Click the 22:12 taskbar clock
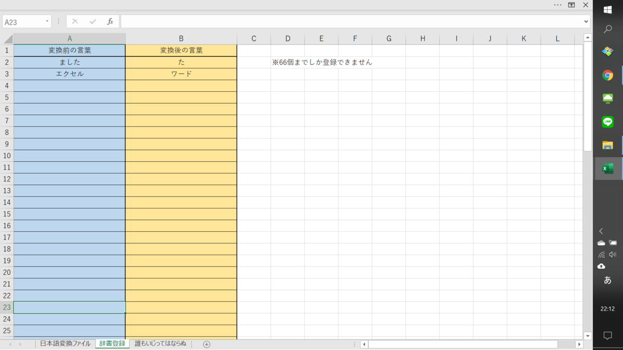 pos(608,309)
